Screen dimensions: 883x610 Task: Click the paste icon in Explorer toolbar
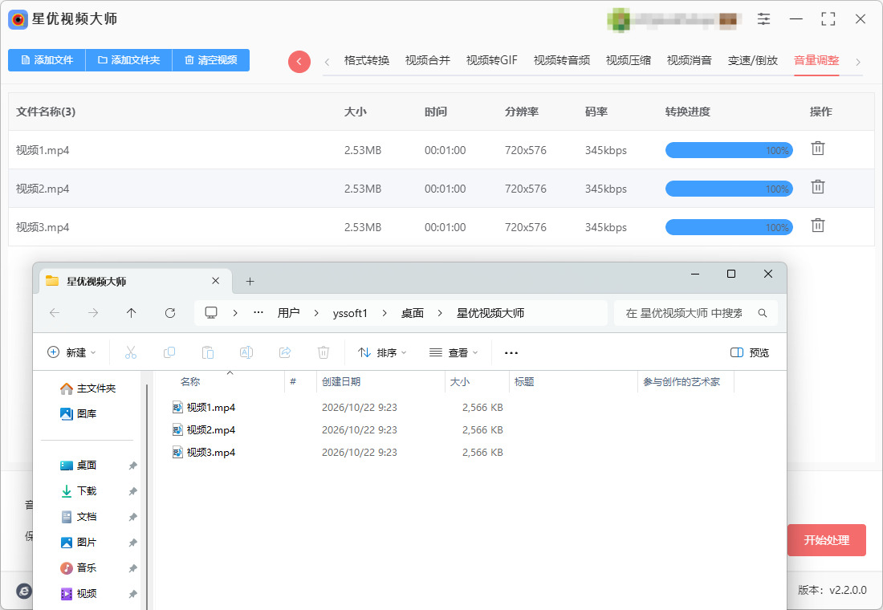(x=208, y=352)
